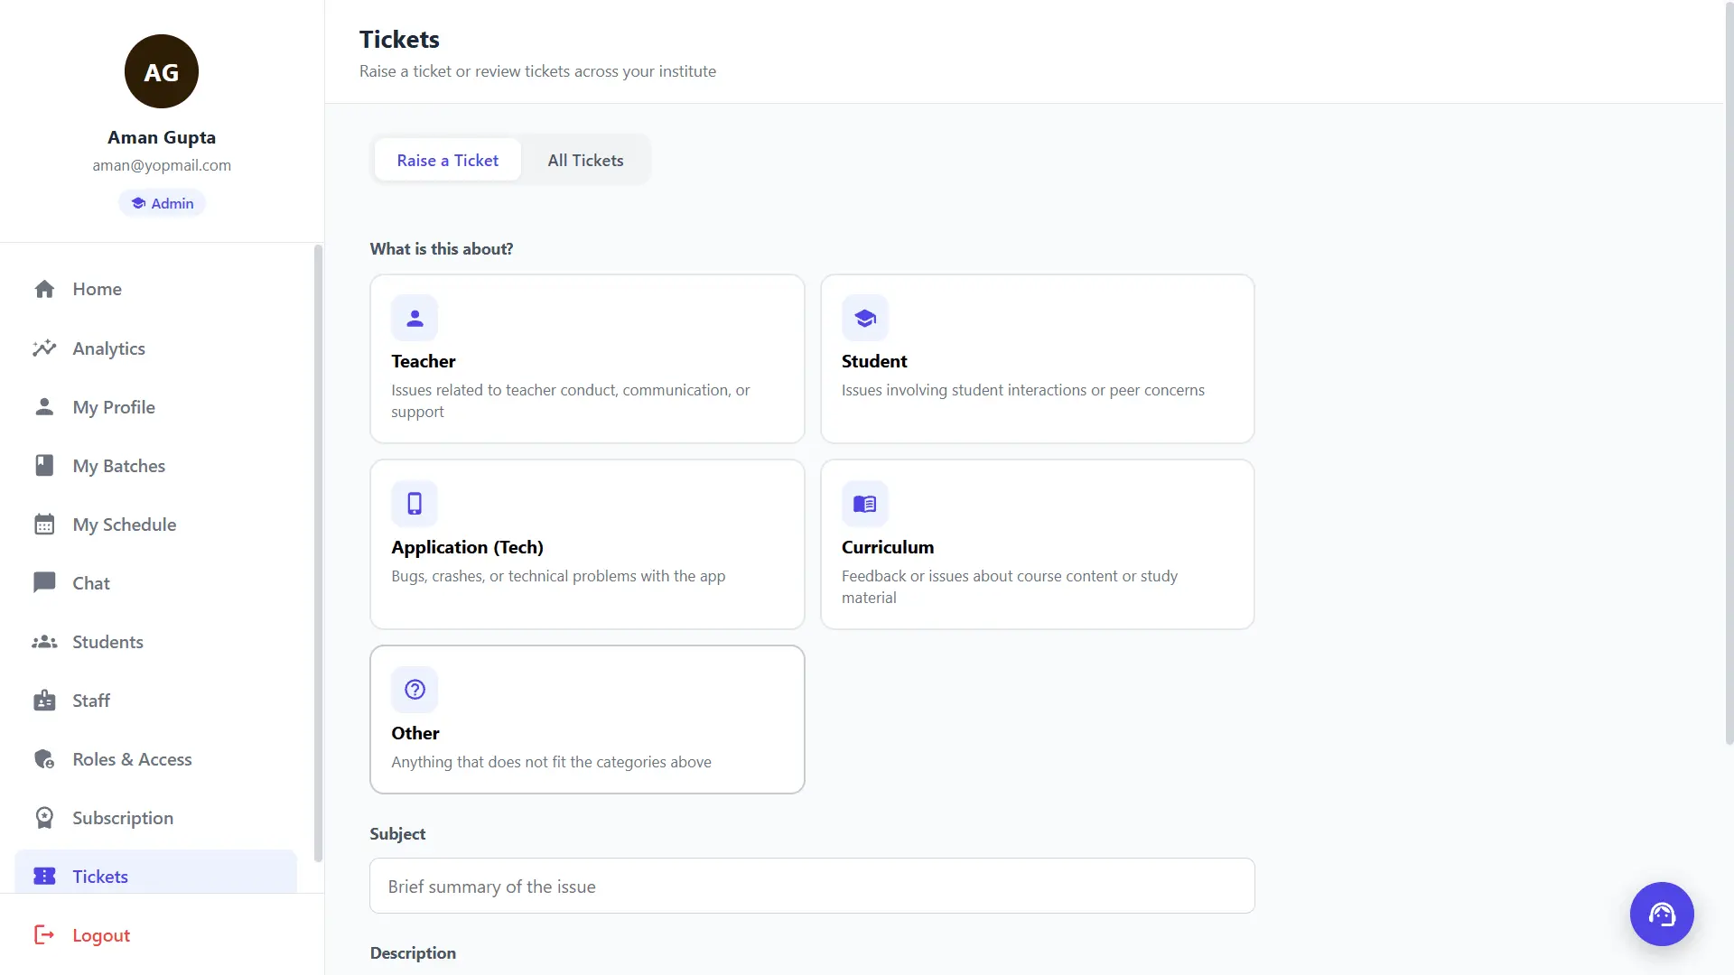Click the Analytics chart icon

coord(44,348)
